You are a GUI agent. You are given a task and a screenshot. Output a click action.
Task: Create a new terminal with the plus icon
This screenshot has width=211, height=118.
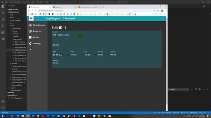pos(192,89)
